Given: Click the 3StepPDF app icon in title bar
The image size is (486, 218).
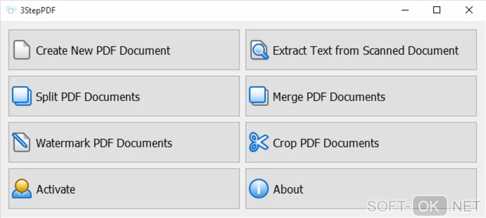Looking at the screenshot, I should click(11, 10).
